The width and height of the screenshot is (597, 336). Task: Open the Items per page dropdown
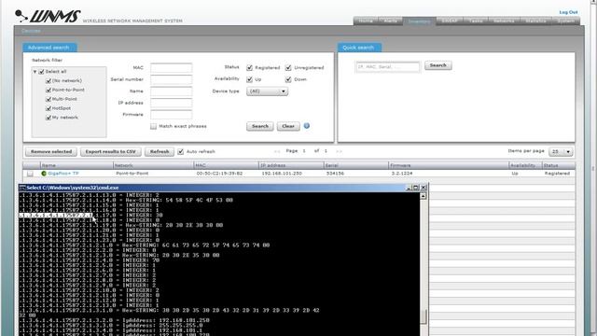[x=562, y=151]
